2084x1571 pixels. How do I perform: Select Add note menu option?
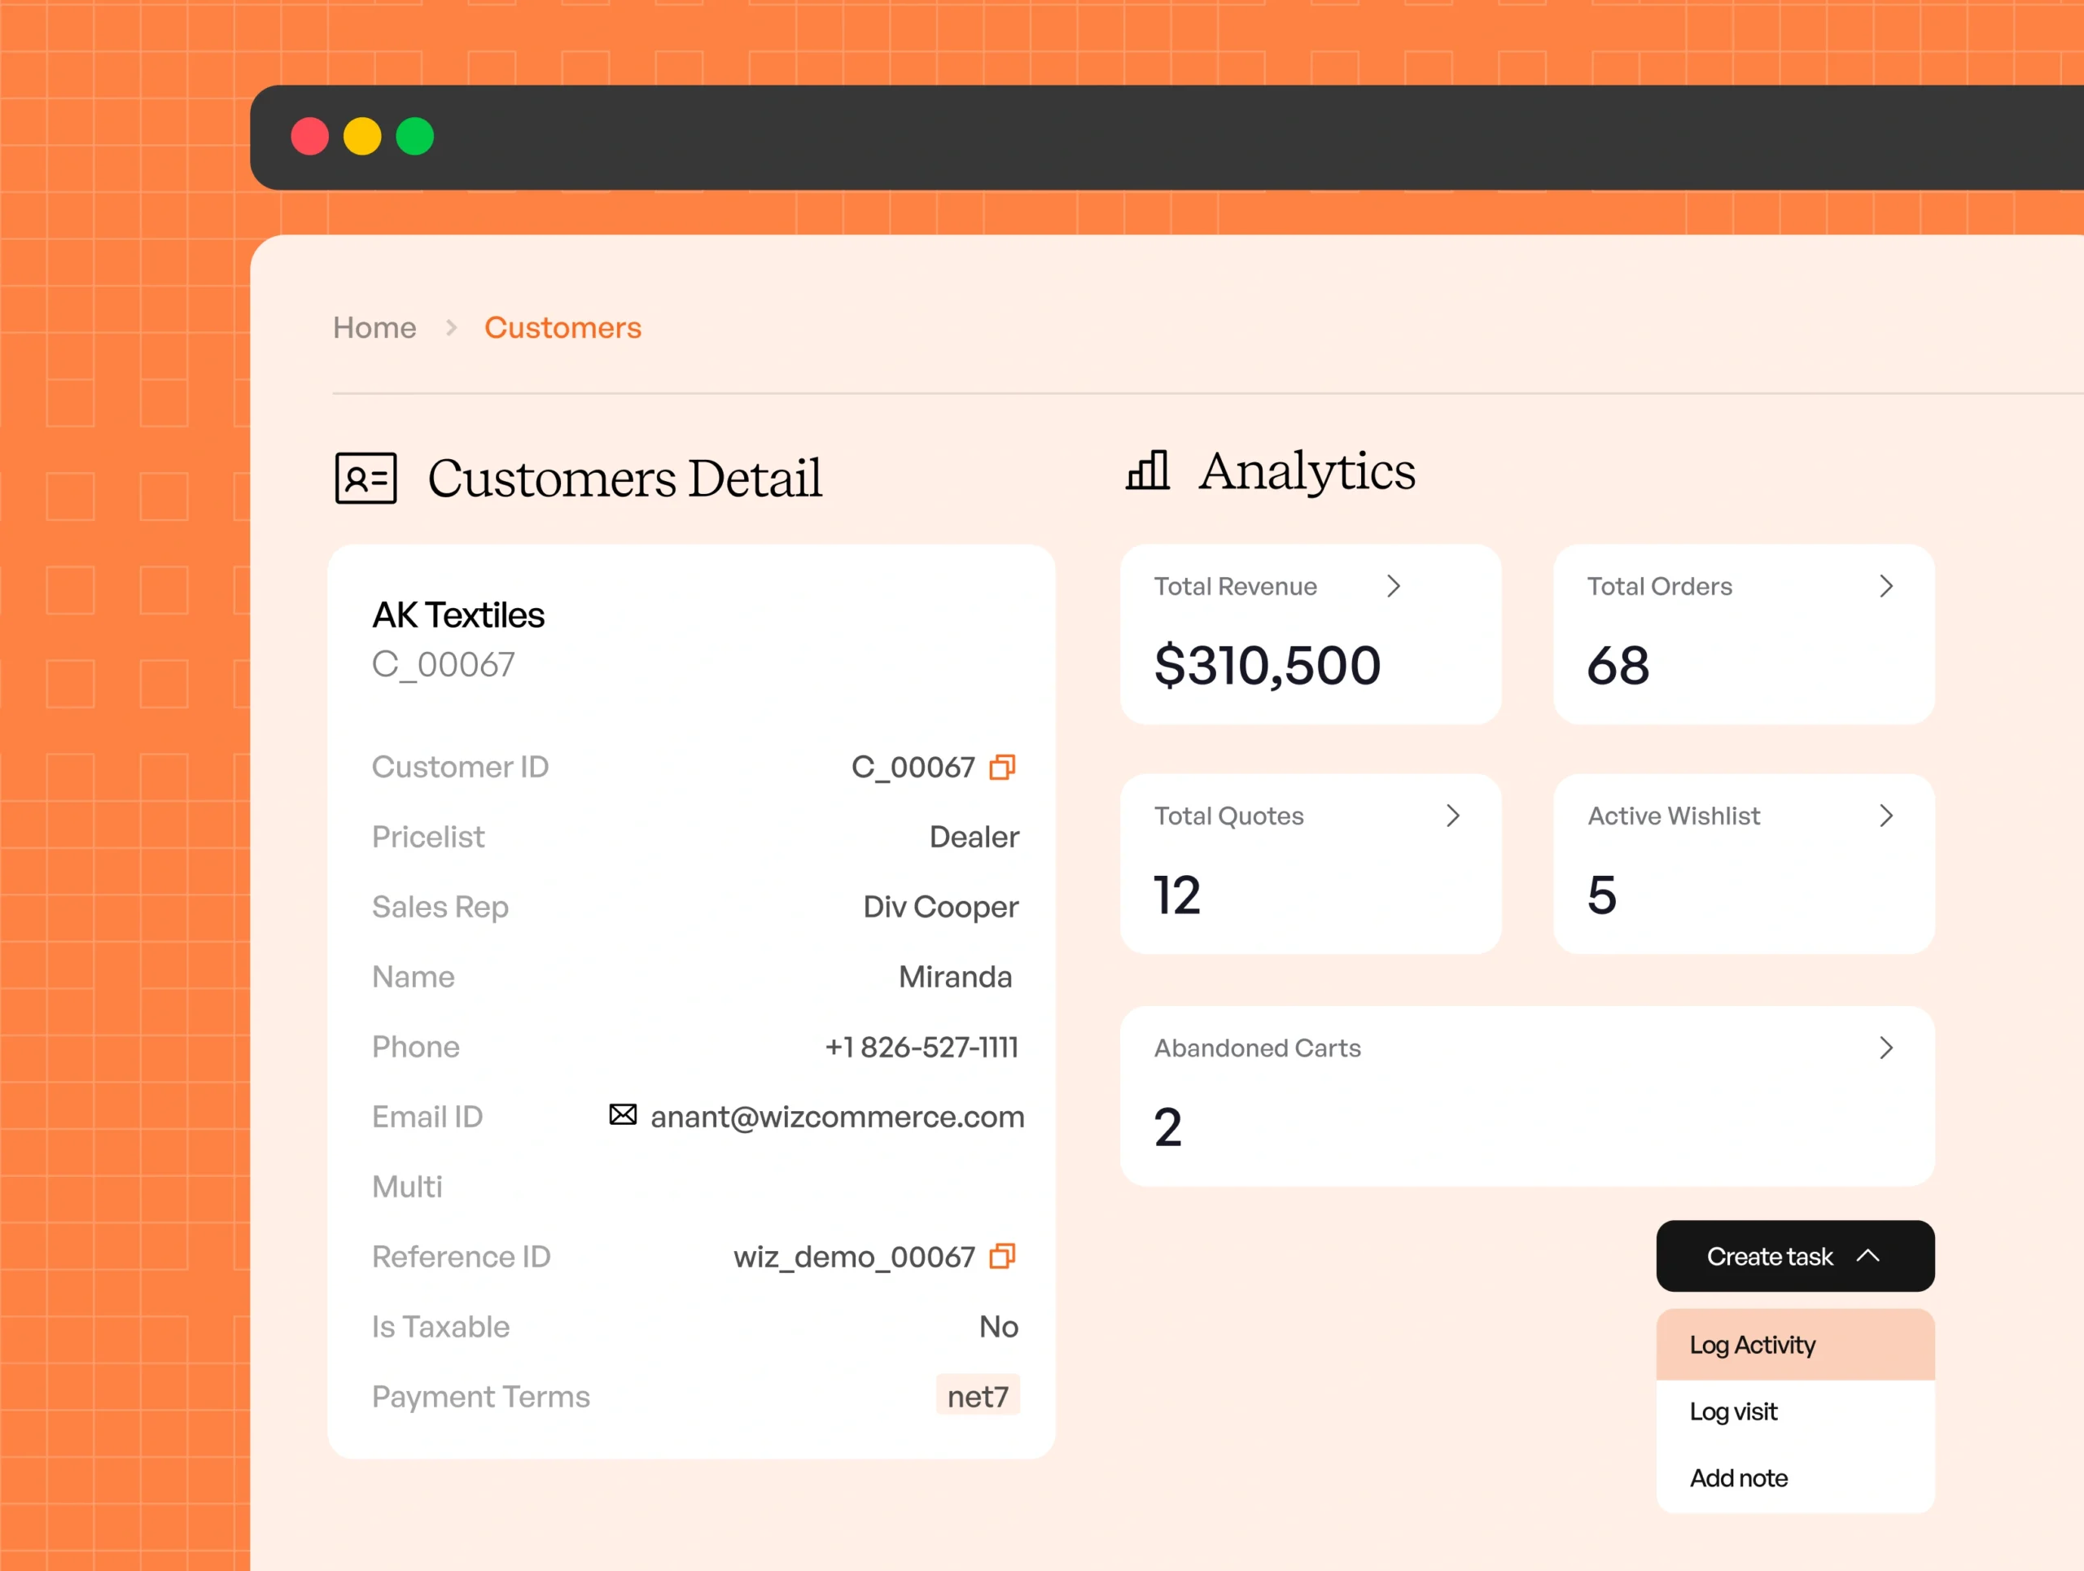1738,1477
